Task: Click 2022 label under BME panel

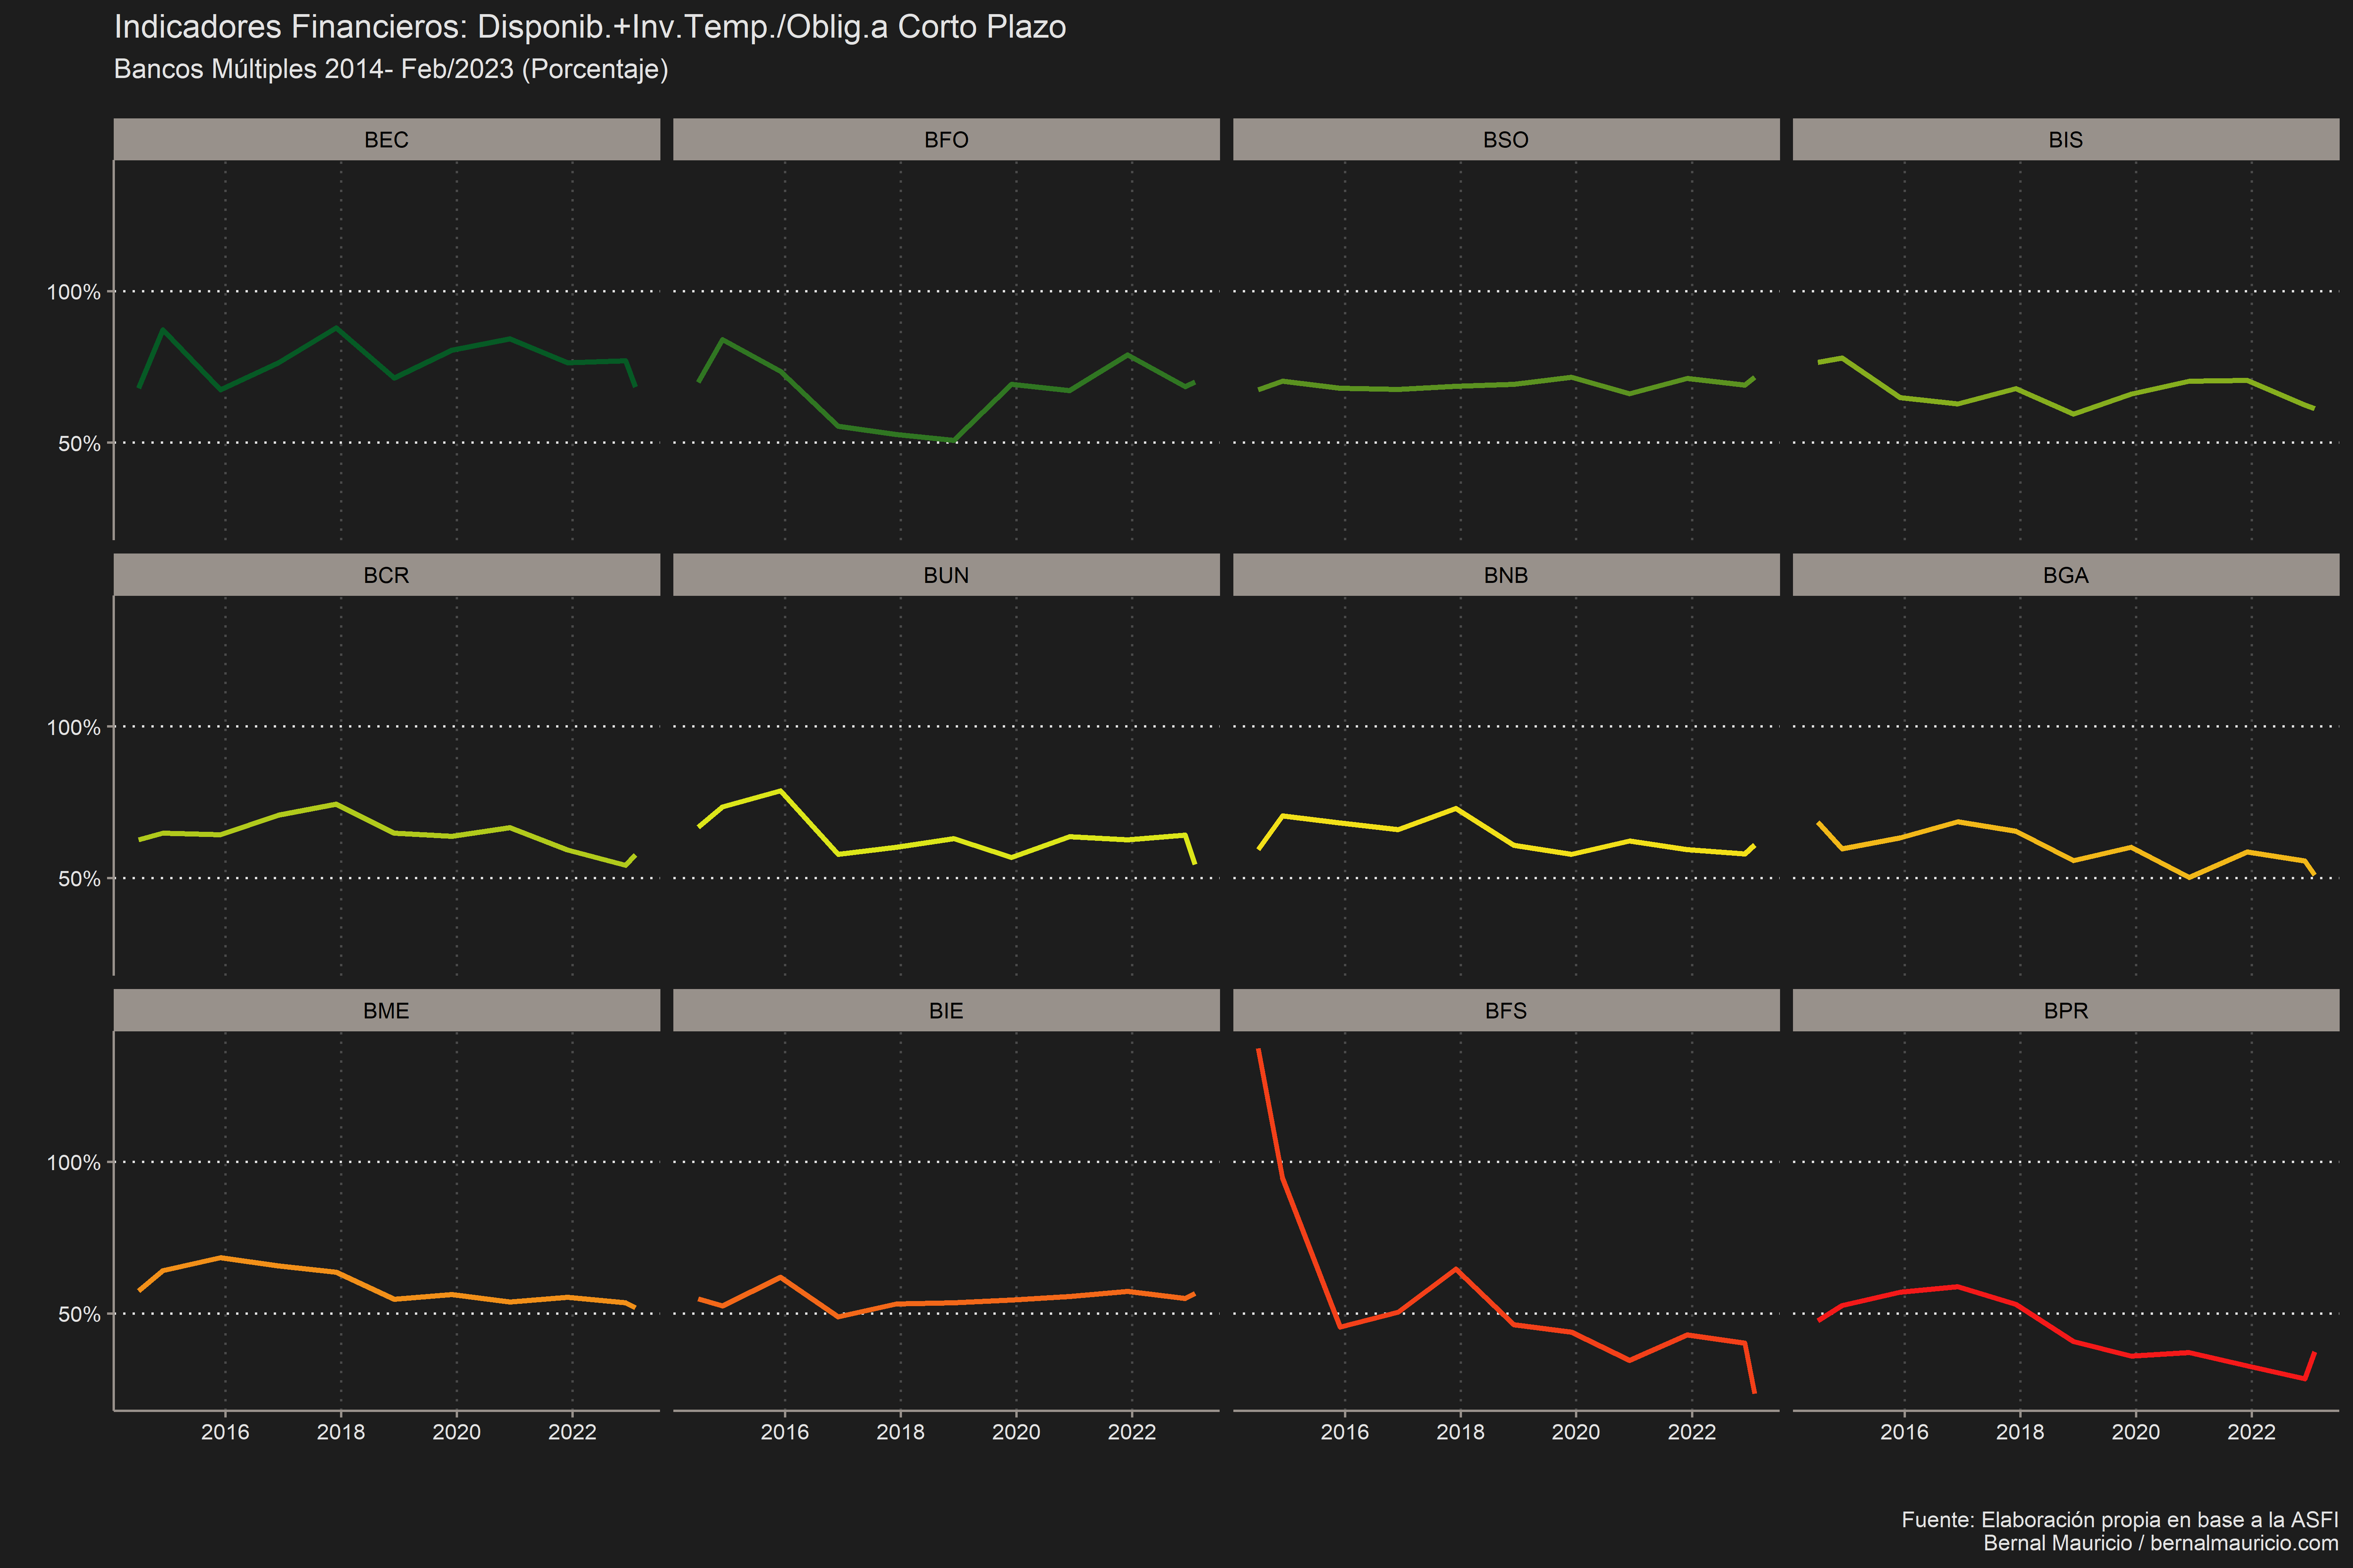Action: coord(572,1432)
